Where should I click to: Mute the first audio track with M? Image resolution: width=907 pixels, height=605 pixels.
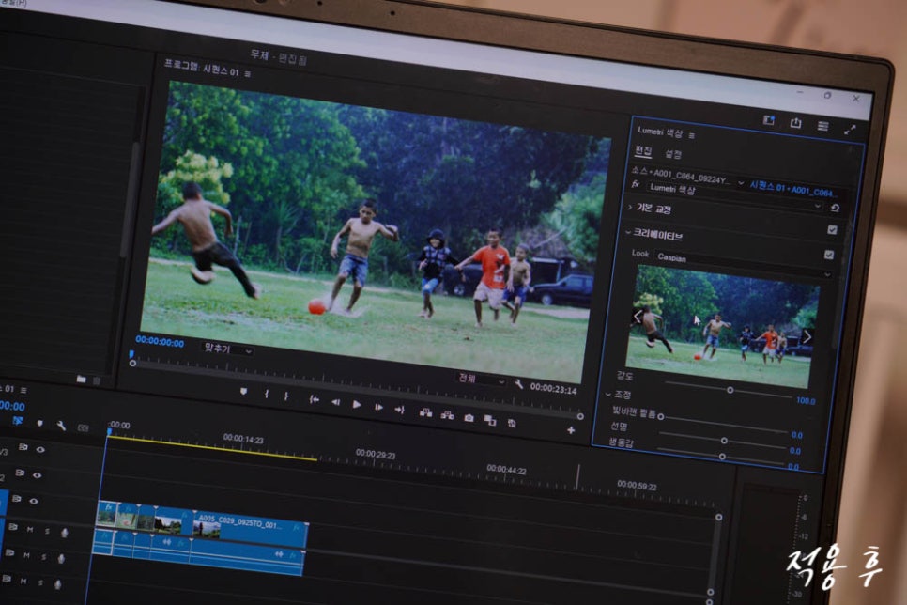(29, 529)
